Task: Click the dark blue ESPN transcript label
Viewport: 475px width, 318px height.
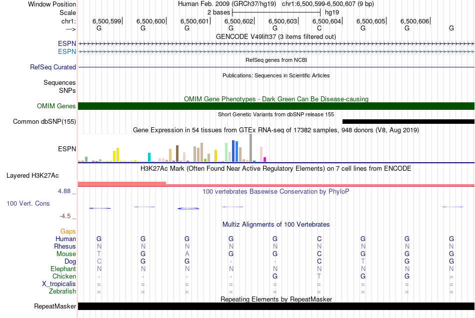Action: [67, 43]
